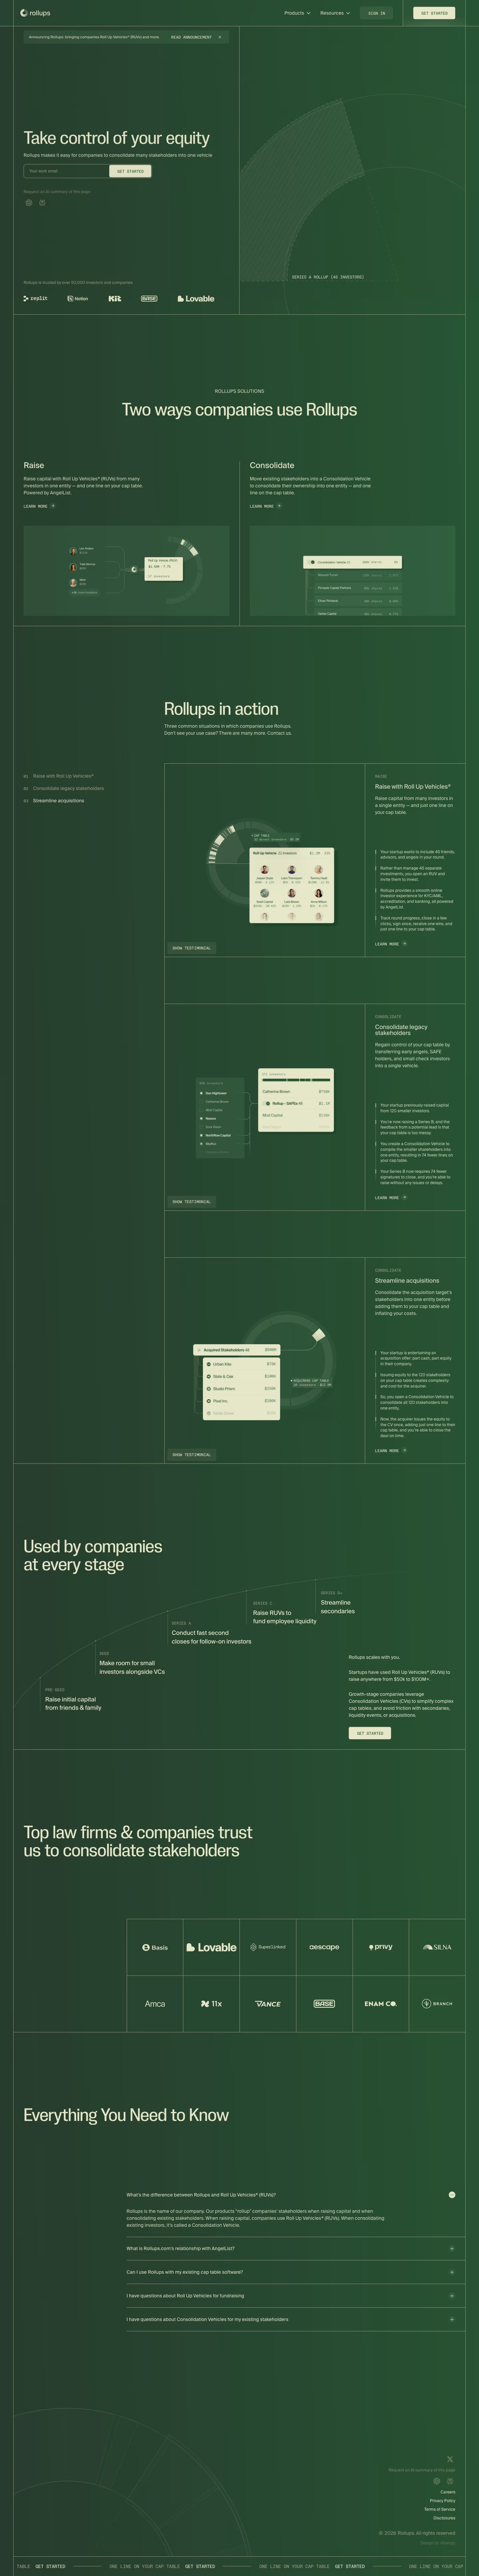Open the Resources dropdown menu
The image size is (479, 2576).
[x=335, y=13]
